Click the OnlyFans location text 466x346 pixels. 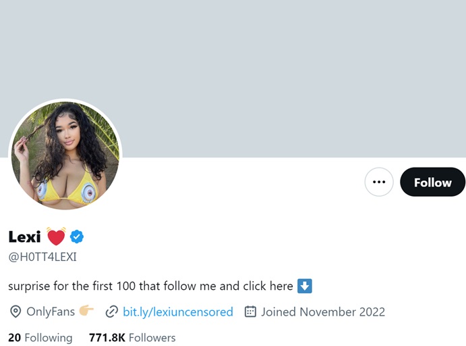49,312
